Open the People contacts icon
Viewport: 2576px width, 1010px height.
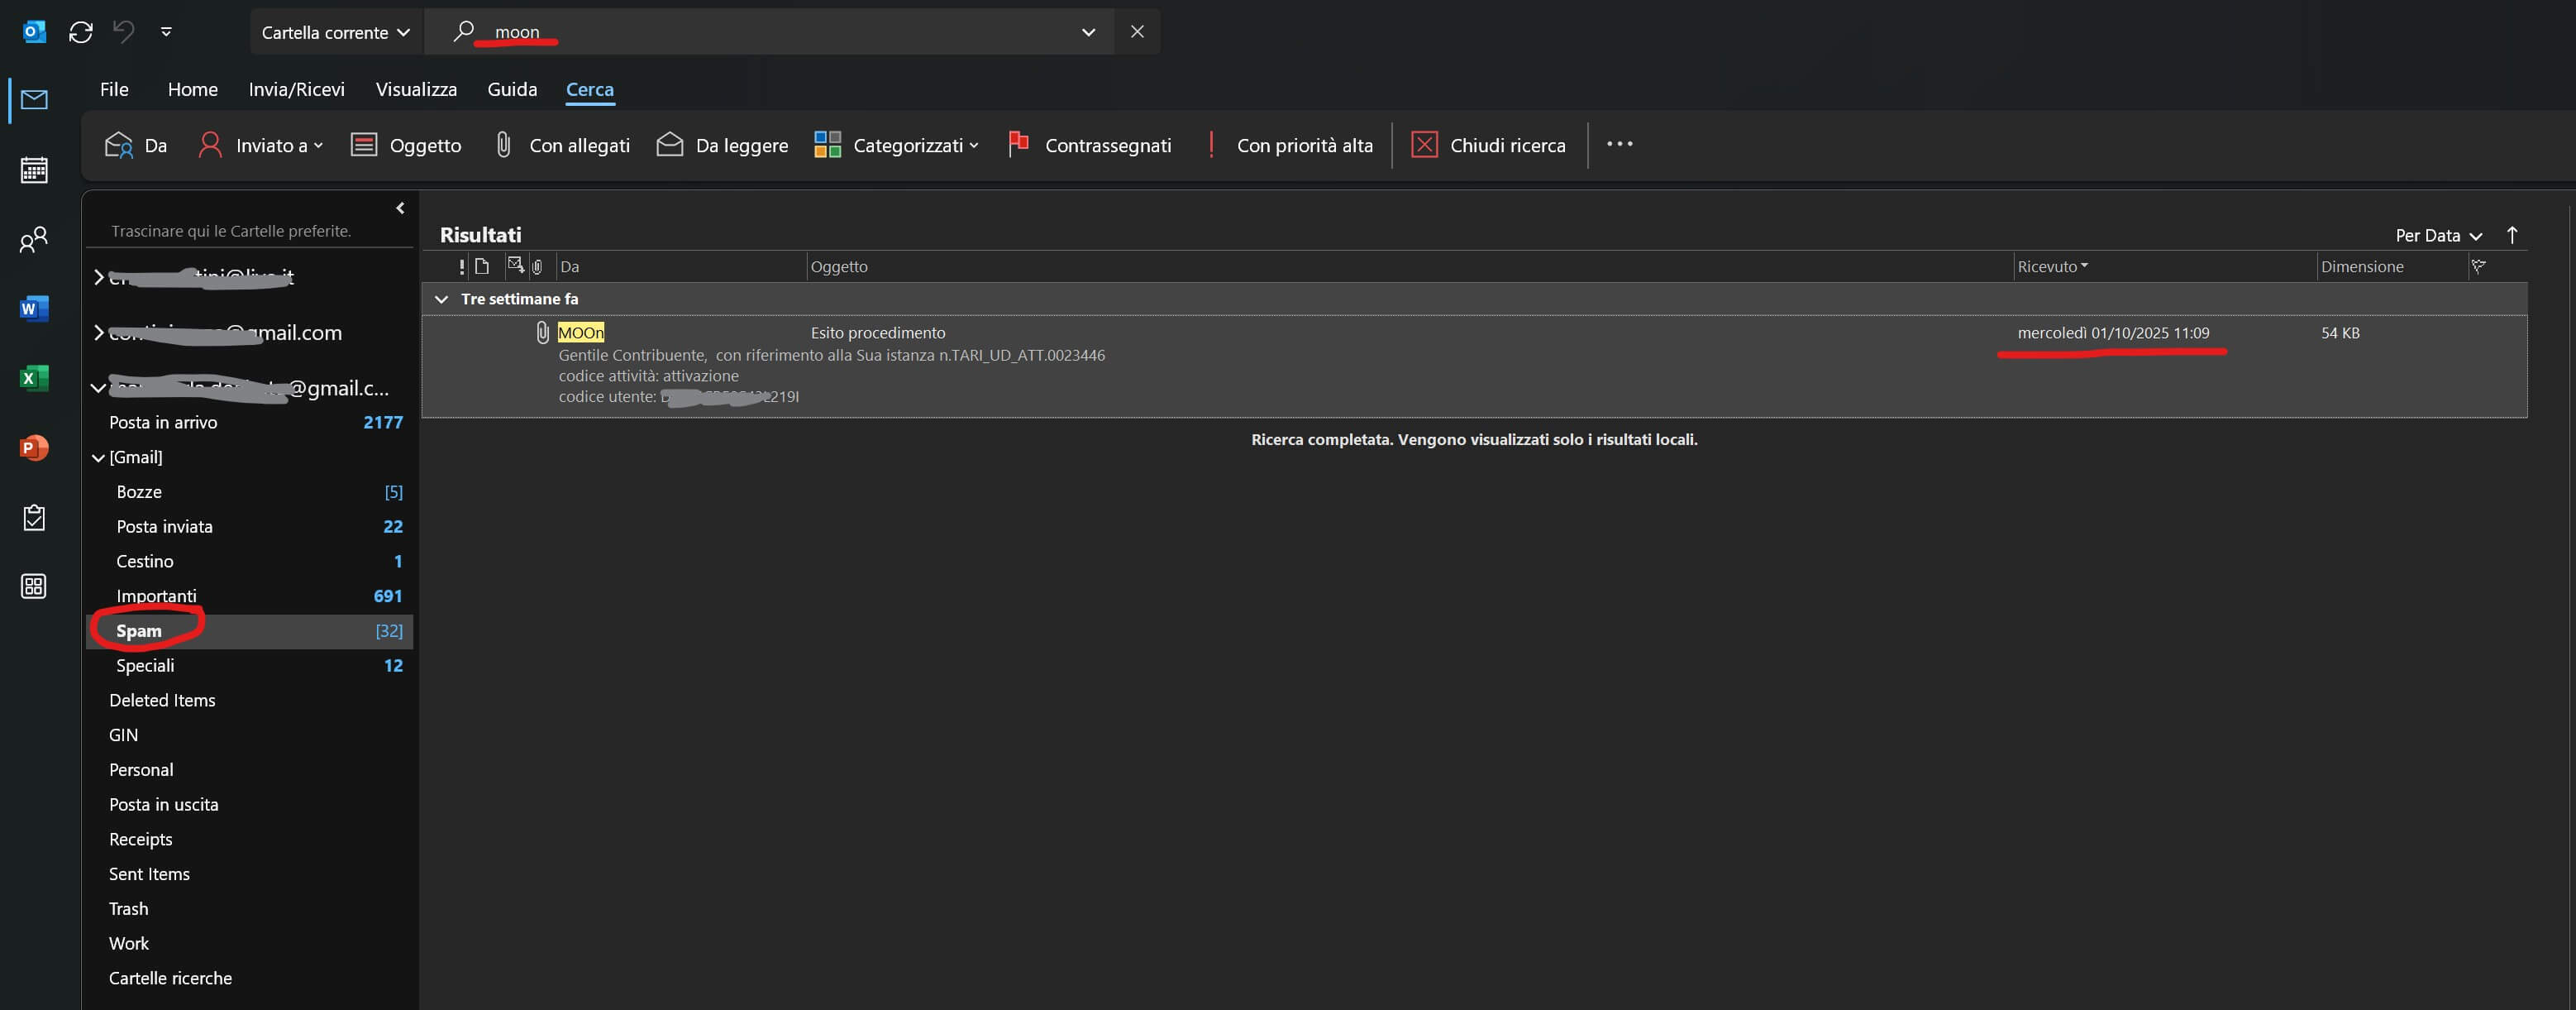(34, 239)
